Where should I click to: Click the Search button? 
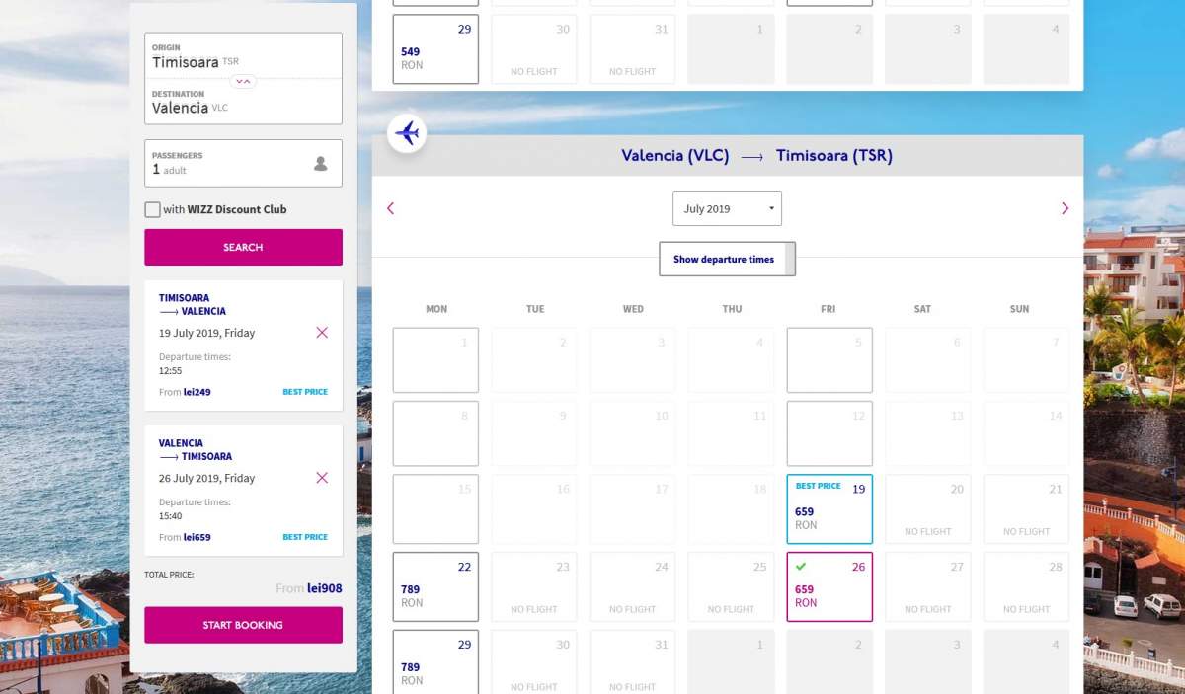[243, 247]
